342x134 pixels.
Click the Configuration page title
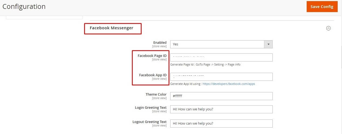(x=24, y=6)
